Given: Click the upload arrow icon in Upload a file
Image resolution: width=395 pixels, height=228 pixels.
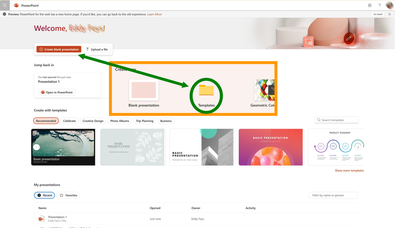Looking at the screenshot, I should click(x=87, y=49).
